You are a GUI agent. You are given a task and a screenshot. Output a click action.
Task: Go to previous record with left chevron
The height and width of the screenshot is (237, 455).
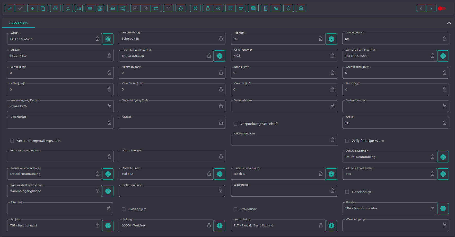point(421,8)
